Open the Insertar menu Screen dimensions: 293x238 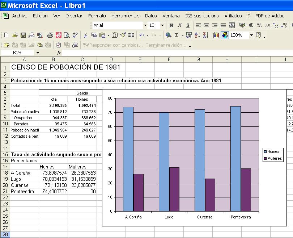75,16
